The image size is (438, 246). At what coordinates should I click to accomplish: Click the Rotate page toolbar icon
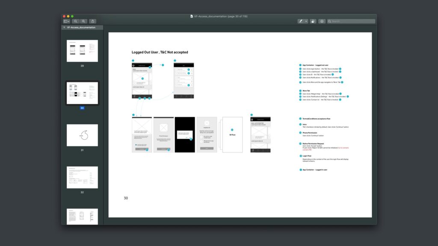pos(313,21)
